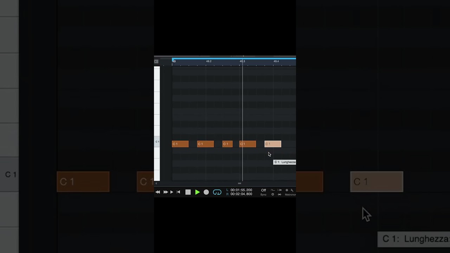Toggle the blue Loop button
The width and height of the screenshot is (450, 253).
(x=217, y=192)
